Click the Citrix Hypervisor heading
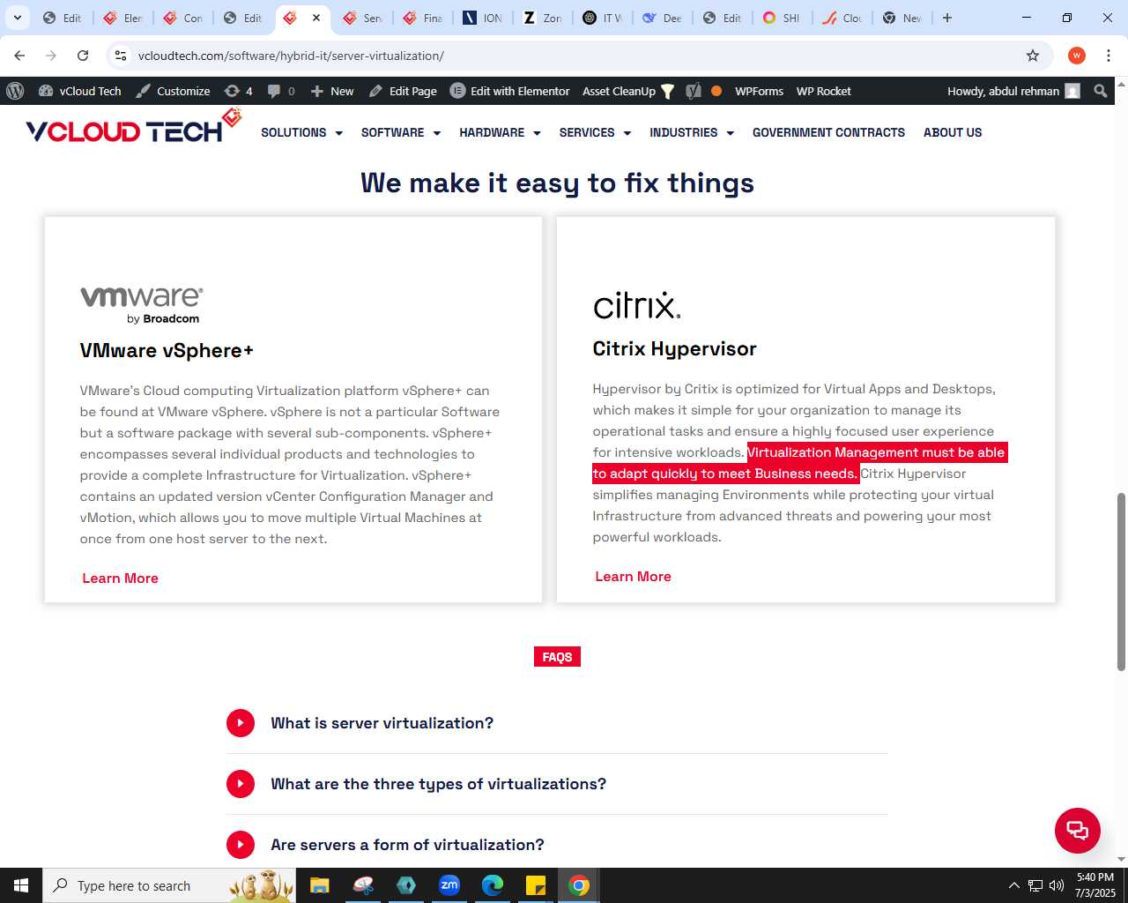Viewport: 1128px width, 903px height. coord(674,349)
